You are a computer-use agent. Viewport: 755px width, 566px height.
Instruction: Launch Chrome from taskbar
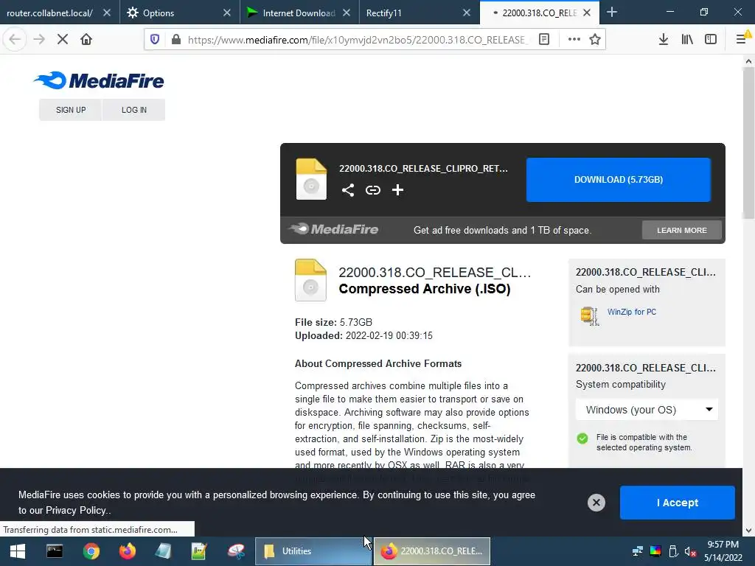click(x=91, y=551)
